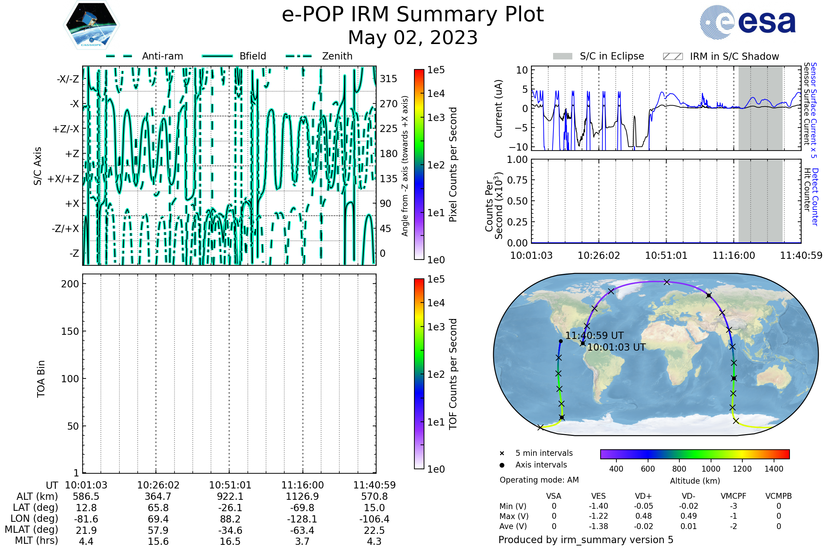
Task: Click the Produced by irm_summary version text
Action: point(585,540)
